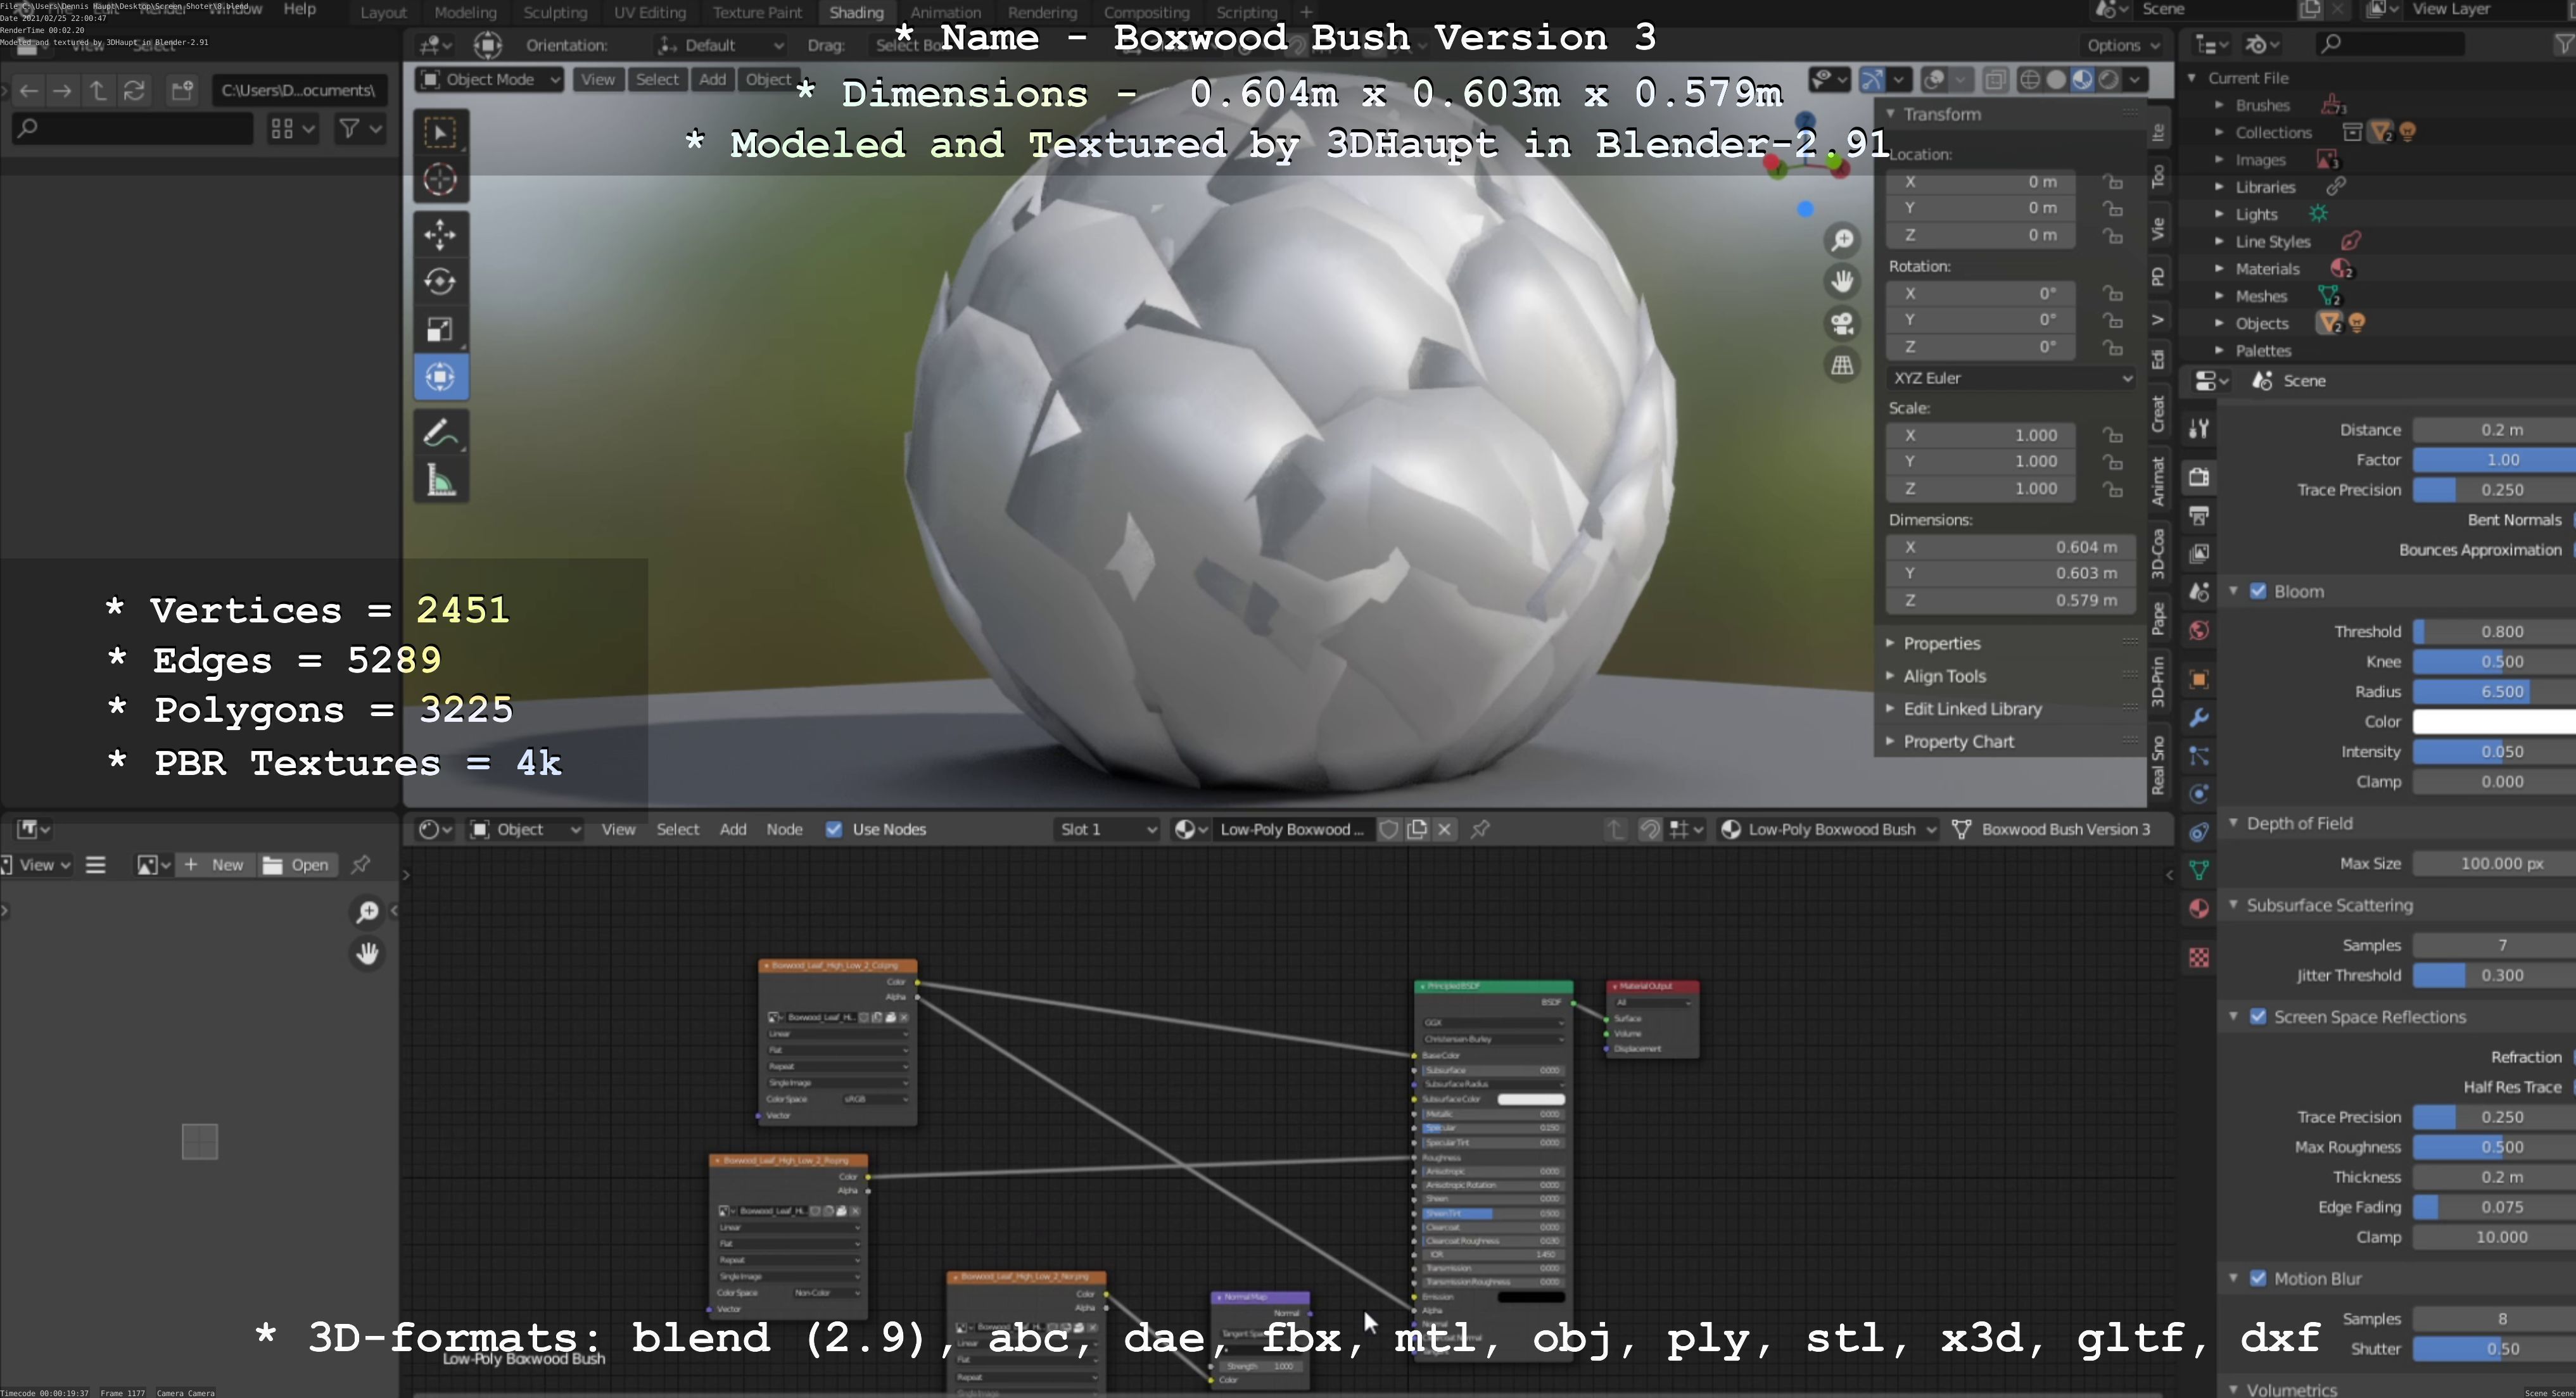Click the viewport pan hand icon
Viewport: 2576px width, 1398px height.
pos(1842,282)
